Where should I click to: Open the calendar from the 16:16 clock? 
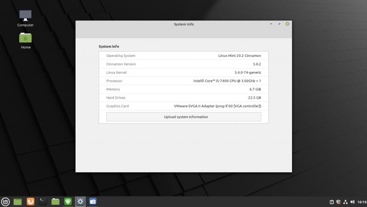pyautogui.click(x=361, y=202)
